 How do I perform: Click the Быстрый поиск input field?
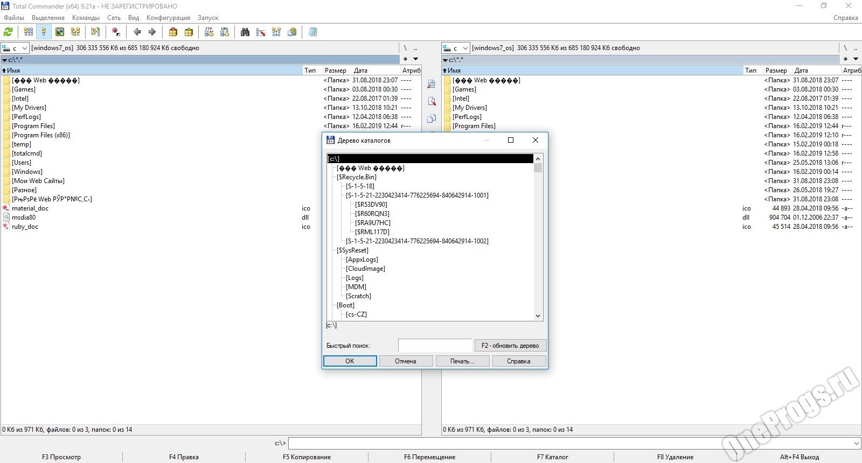tap(435, 346)
